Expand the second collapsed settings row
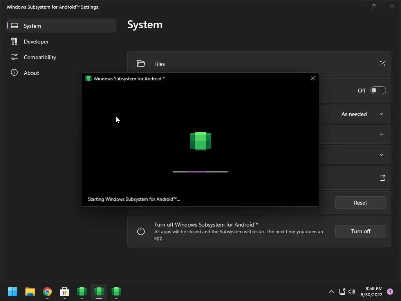The height and width of the screenshot is (301, 401). click(x=381, y=155)
